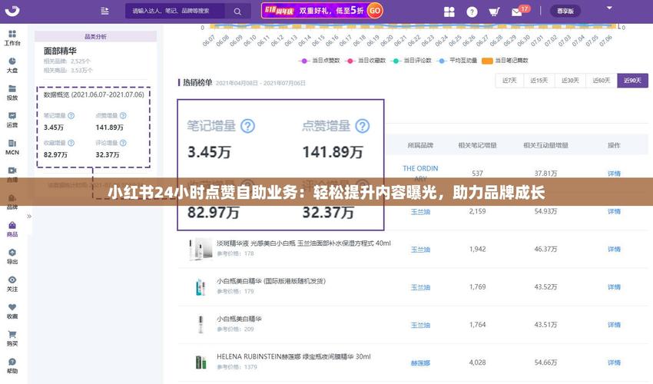The width and height of the screenshot is (653, 384).
Task: Click help icon beside small 收藏增量 label
Action: tap(71, 143)
